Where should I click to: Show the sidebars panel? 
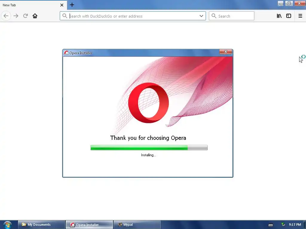(289, 16)
